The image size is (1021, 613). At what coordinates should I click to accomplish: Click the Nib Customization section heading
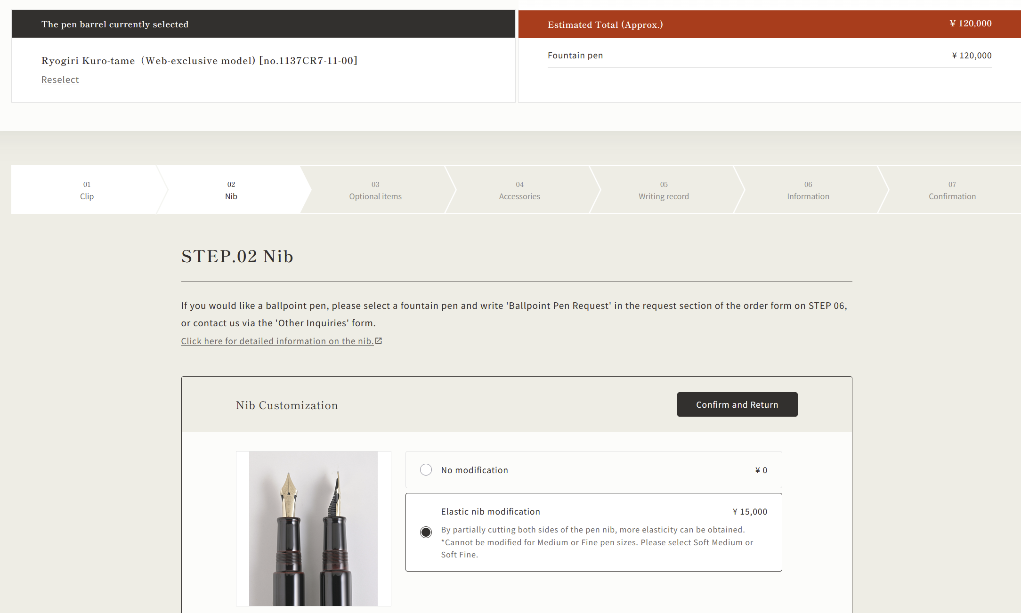(x=287, y=405)
